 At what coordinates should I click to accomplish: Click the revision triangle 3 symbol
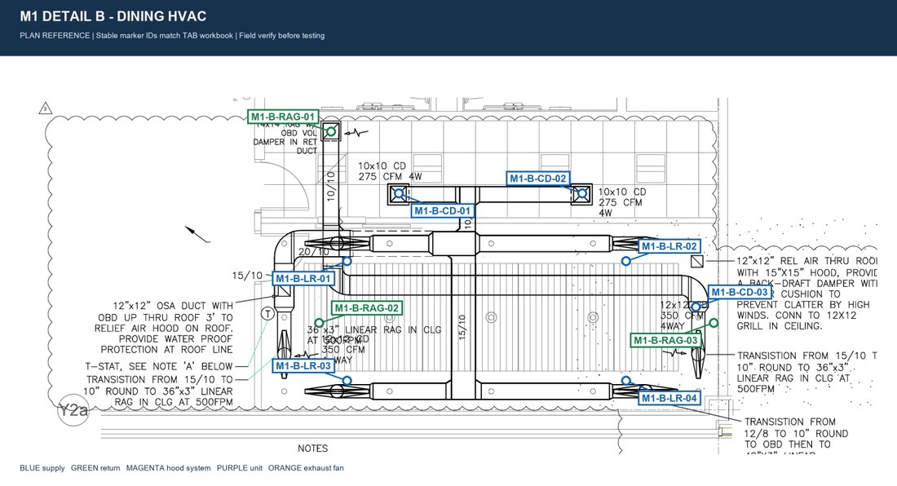[45, 108]
